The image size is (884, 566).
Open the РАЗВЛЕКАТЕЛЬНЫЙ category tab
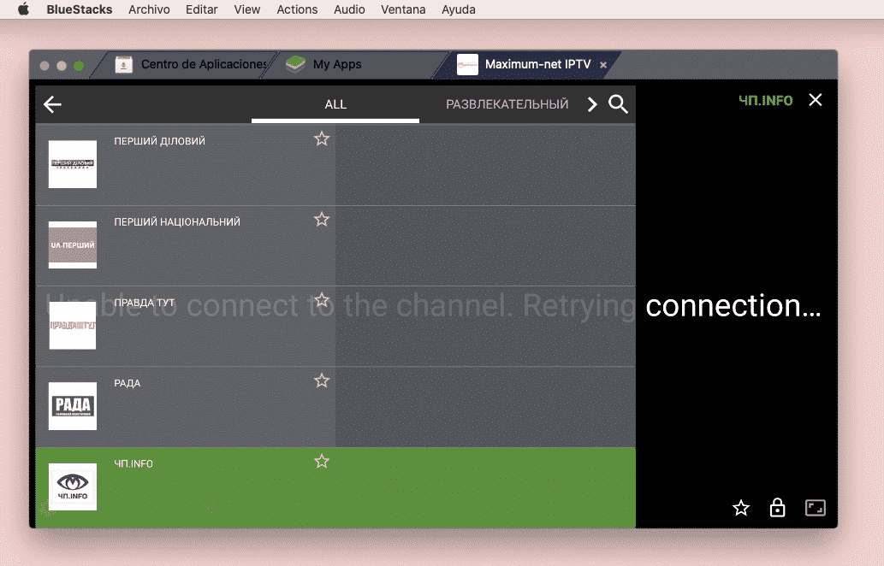507,103
